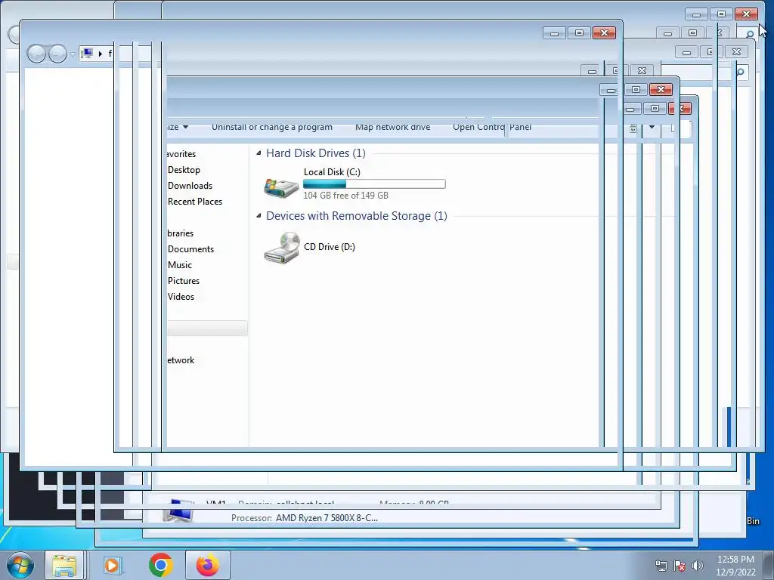Open the recent pages dropdown beside navigation buttons
Viewport: 774px width, 580px height.
tap(73, 54)
